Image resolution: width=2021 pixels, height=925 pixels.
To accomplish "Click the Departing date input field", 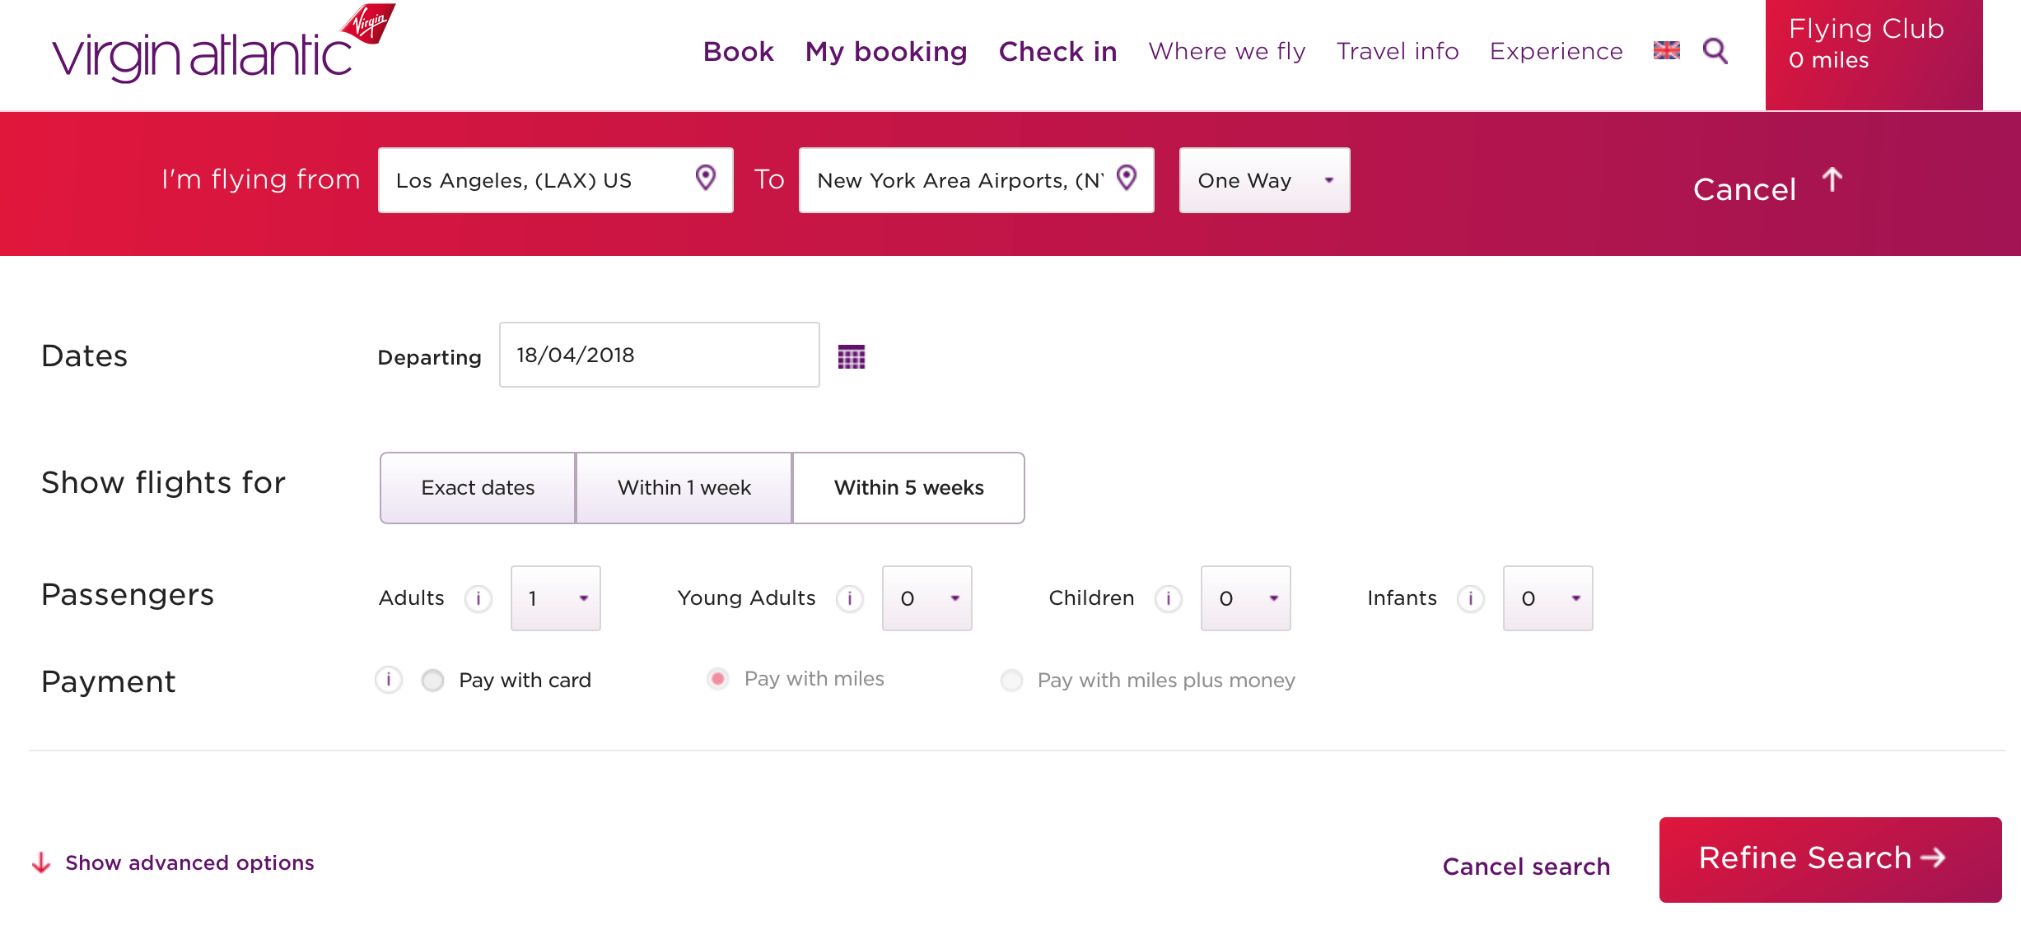I will point(658,355).
